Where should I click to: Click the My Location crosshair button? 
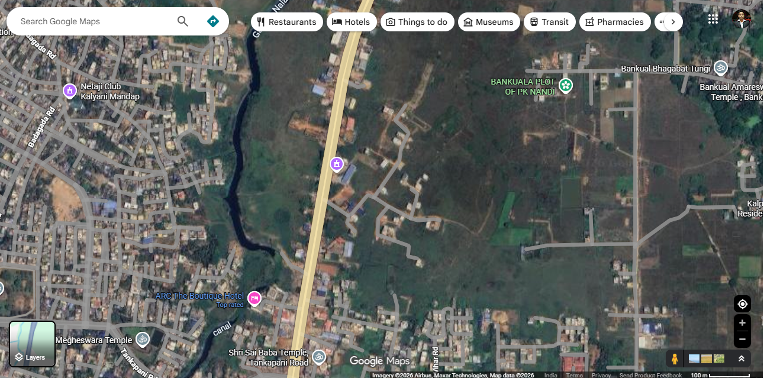click(742, 304)
